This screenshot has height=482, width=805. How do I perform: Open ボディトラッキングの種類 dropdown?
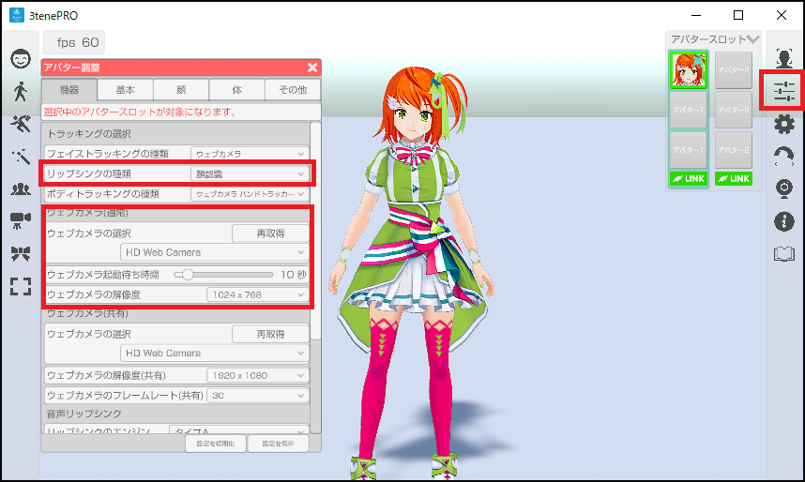point(250,194)
